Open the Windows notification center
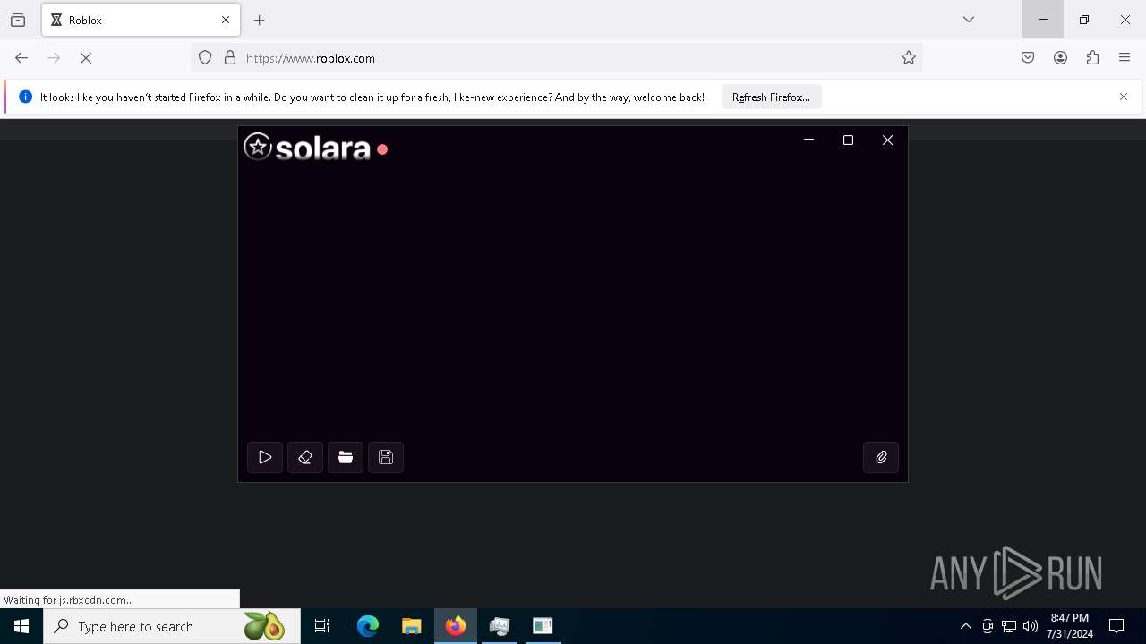Screen dimensions: 1146x644 [1116, 626]
